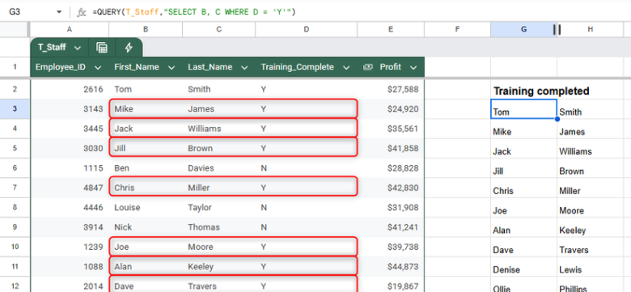Click the cell containing $44,873
631x292 pixels.
point(391,266)
